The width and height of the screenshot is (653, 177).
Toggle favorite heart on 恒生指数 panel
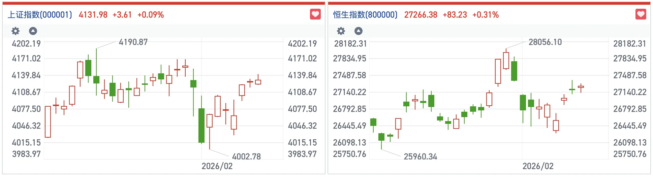(x=641, y=14)
